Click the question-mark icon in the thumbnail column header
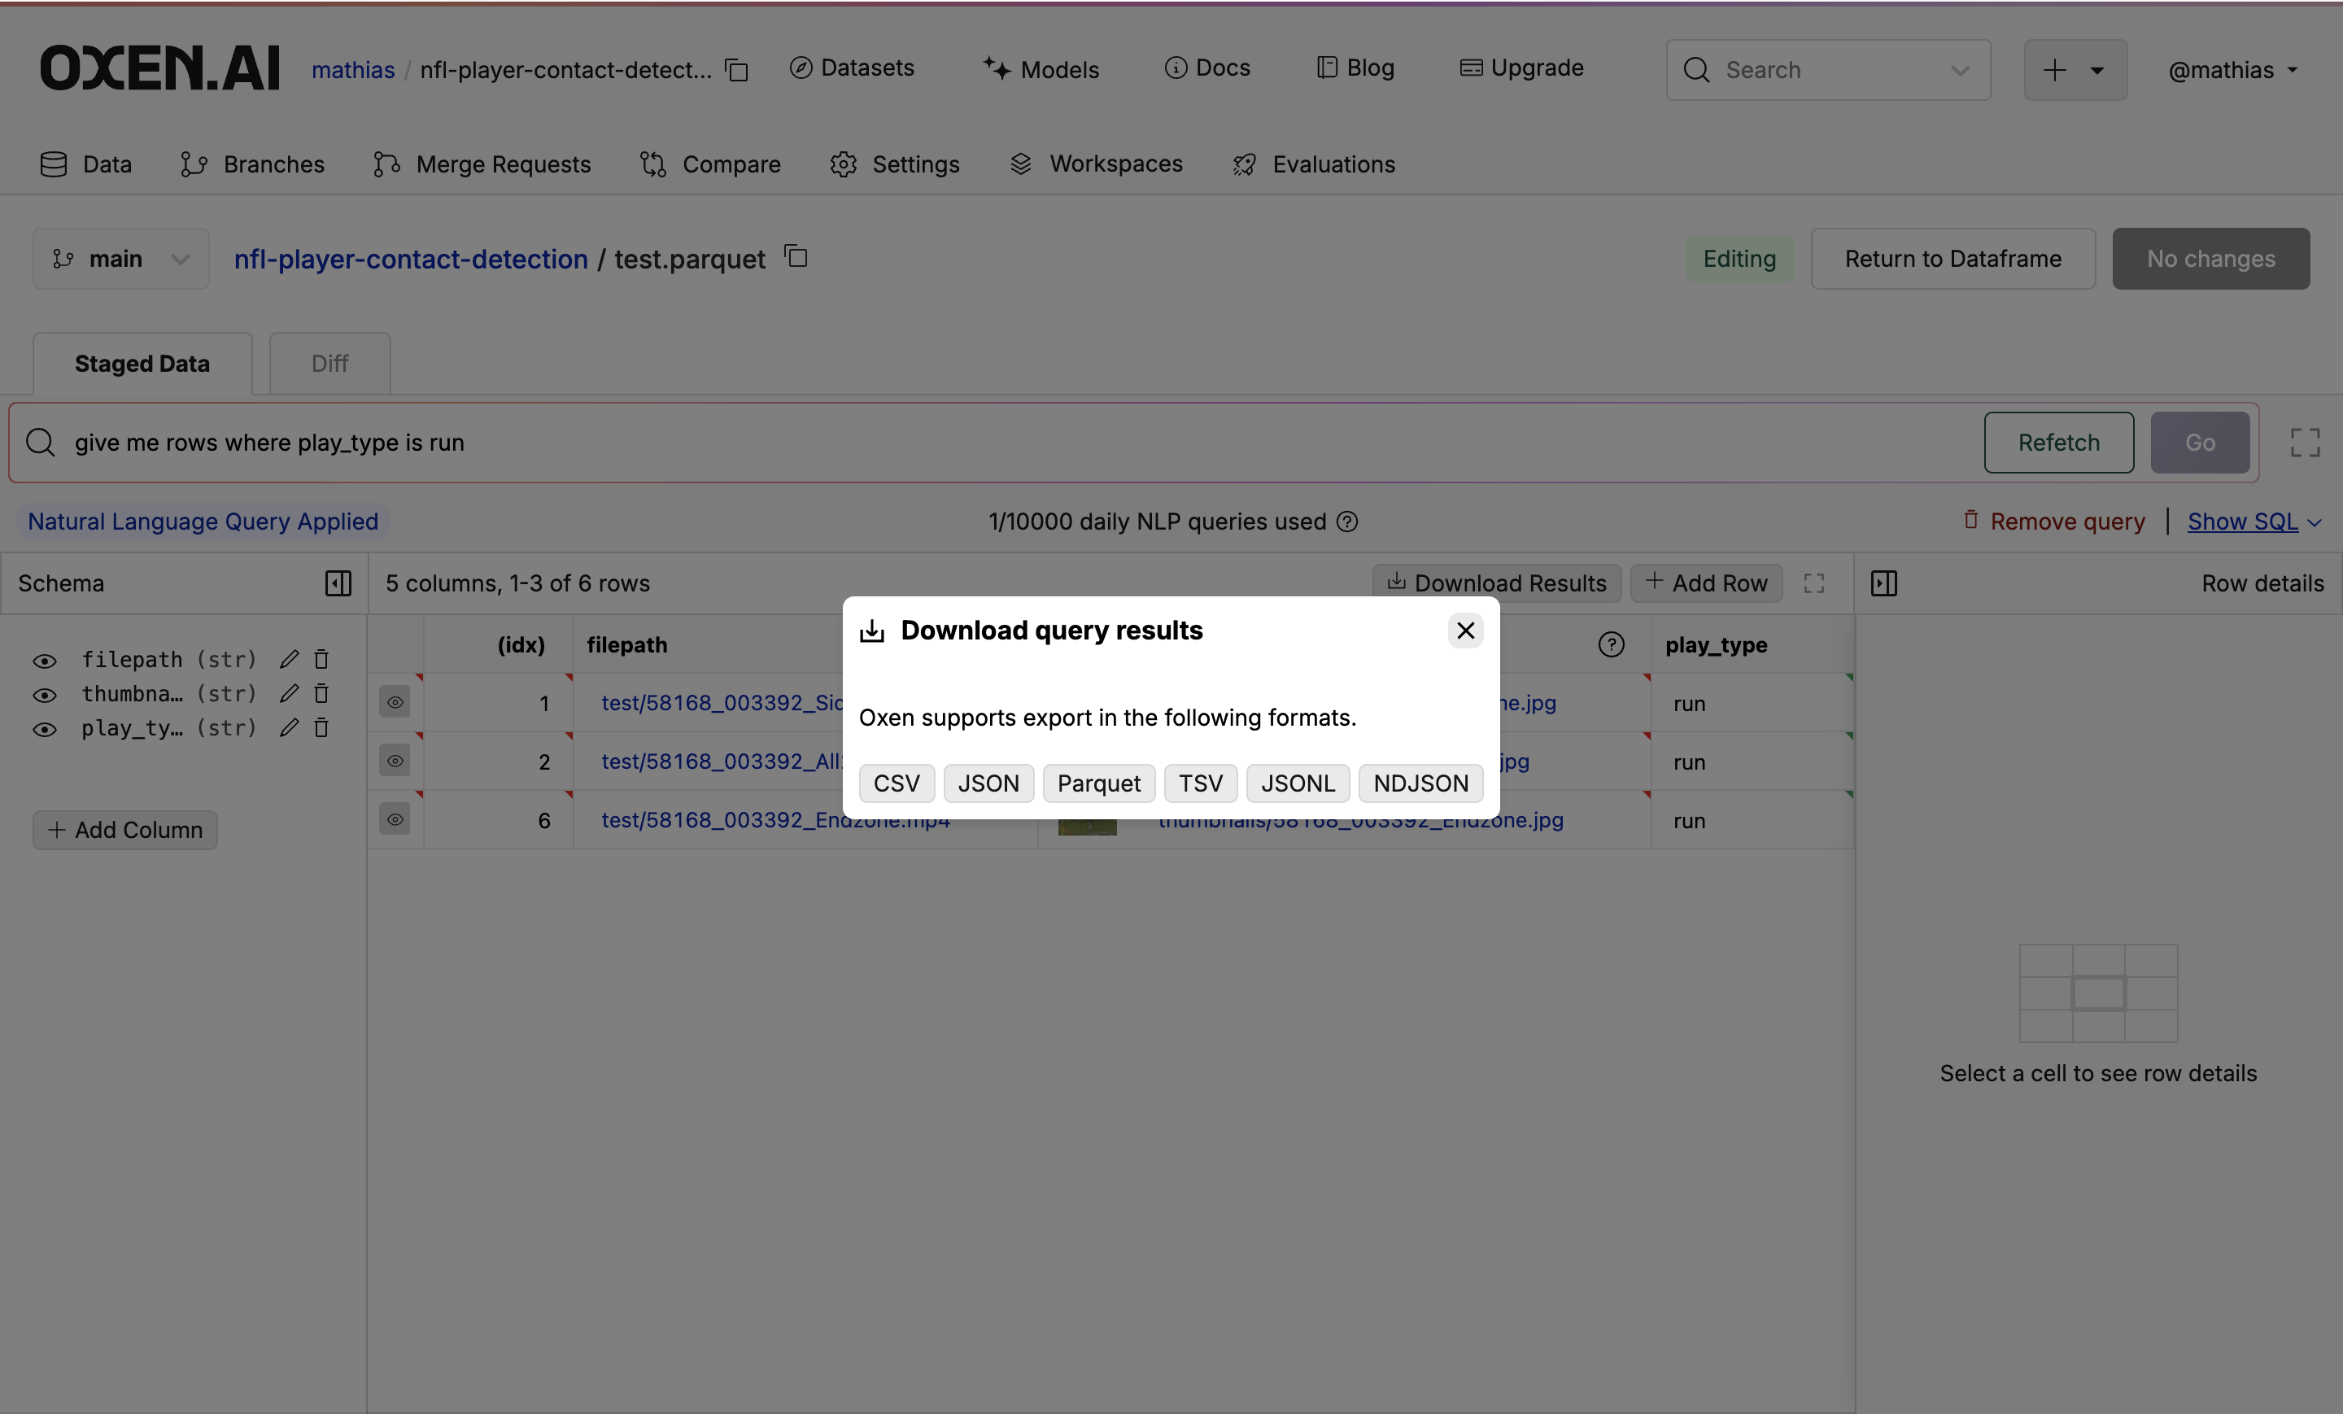 tap(1612, 644)
